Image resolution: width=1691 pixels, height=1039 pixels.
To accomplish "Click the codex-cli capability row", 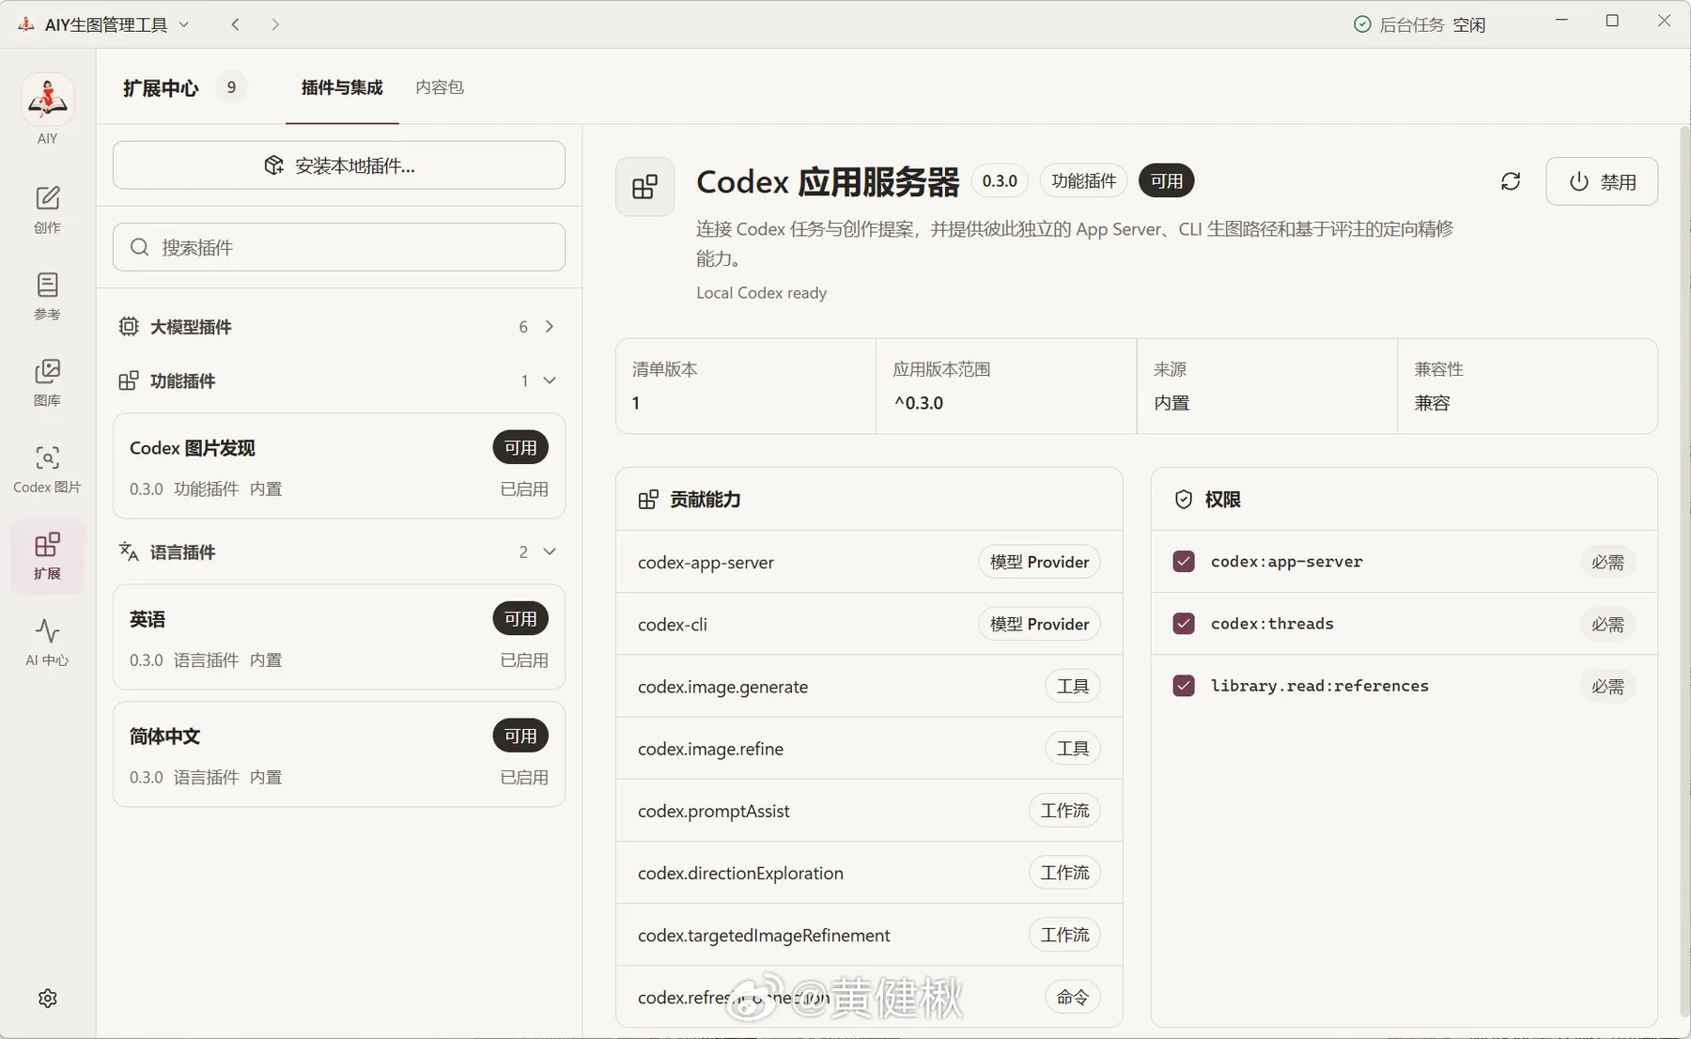I will point(869,624).
